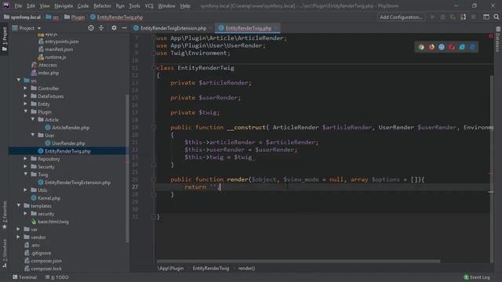The height and width of the screenshot is (282, 502).
Task: Open the File menu
Action: pos(18,5)
